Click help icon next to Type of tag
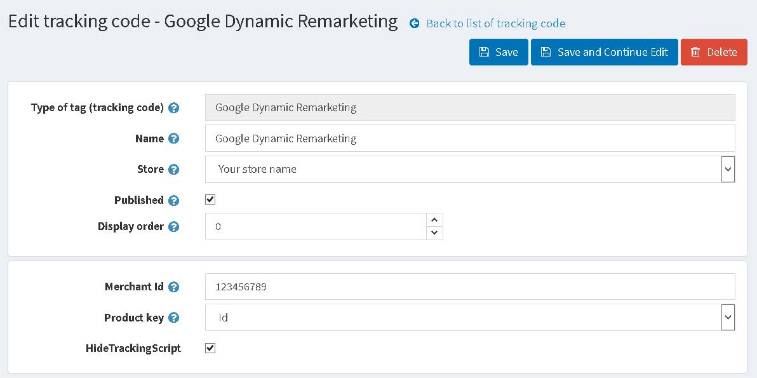The image size is (757, 378). click(x=174, y=107)
